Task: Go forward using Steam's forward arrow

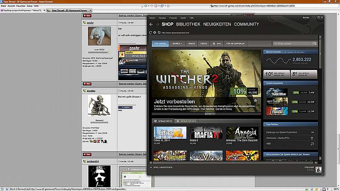Action: (x=157, y=25)
